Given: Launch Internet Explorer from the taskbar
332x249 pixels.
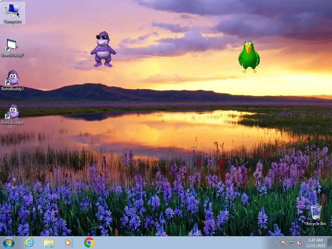Looking at the screenshot, I should coord(29,243).
